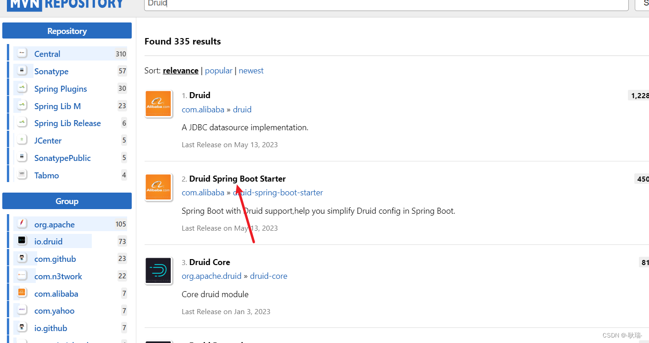
Task: Click the 310 count next to Central
Action: (121, 54)
